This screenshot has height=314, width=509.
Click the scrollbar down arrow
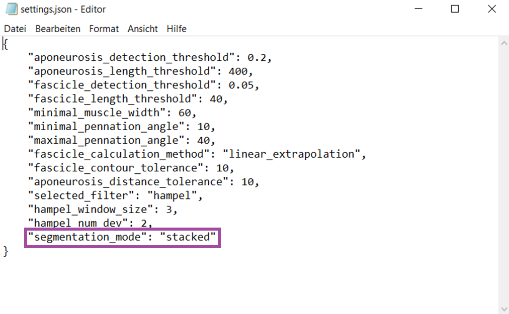[504, 308]
